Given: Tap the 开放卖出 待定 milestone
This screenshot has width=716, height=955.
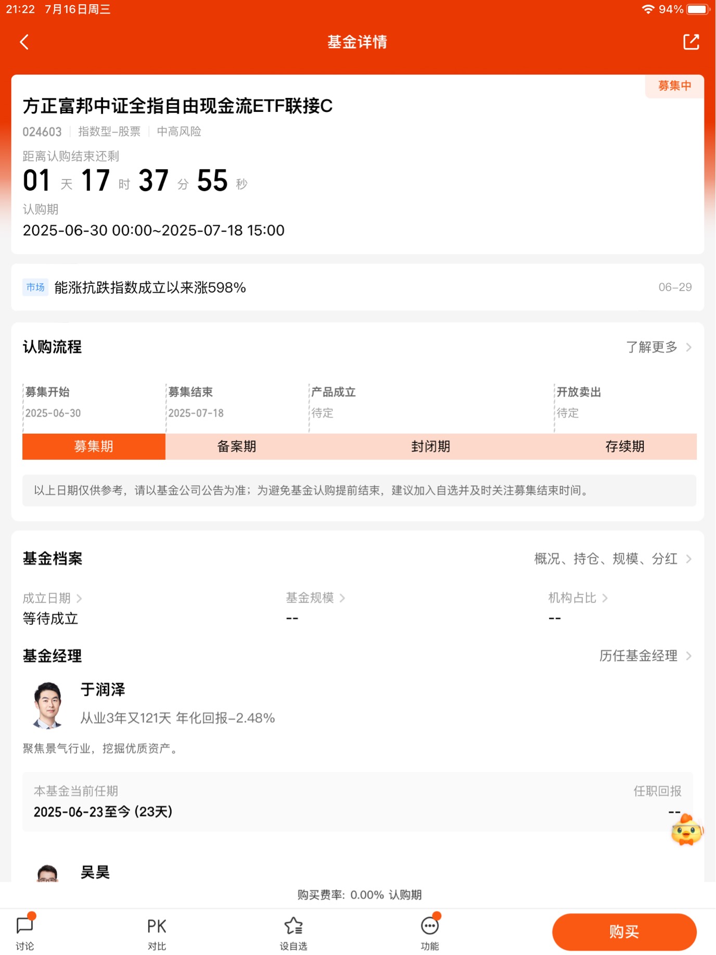Looking at the screenshot, I should [x=579, y=403].
